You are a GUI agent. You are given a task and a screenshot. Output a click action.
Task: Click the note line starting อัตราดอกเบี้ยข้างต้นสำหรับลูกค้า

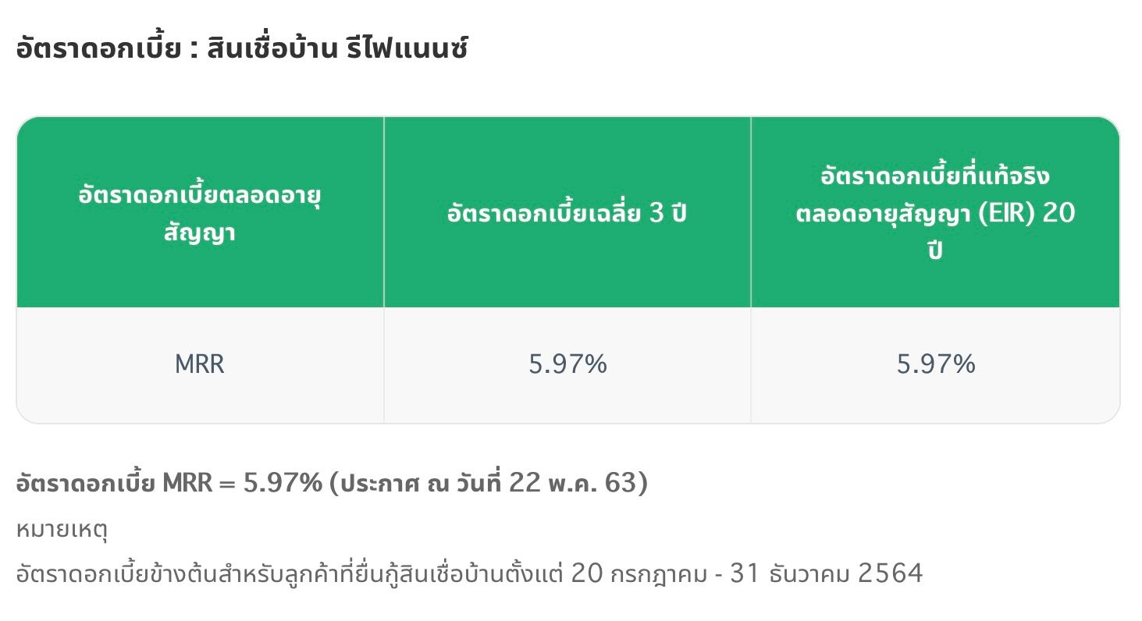click(x=469, y=574)
